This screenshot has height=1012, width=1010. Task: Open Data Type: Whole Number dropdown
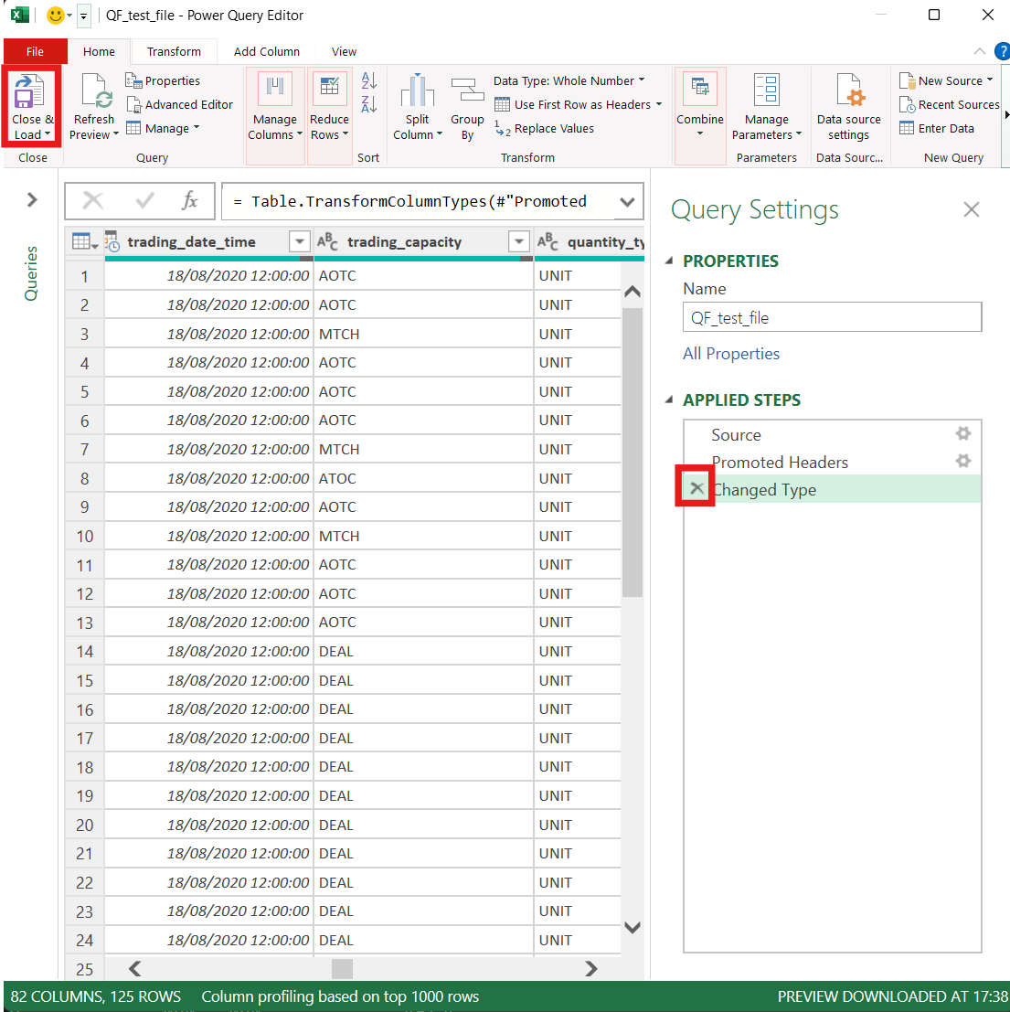point(569,80)
